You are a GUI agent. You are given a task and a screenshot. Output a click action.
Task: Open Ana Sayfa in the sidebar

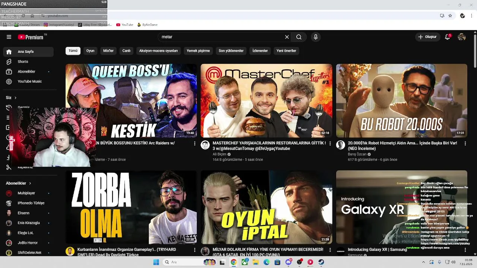[x=28, y=52]
